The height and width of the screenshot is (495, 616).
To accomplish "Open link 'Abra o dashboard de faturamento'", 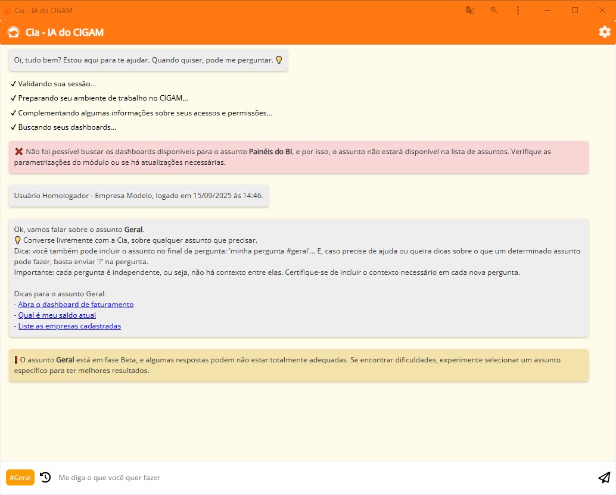I will pos(76,305).
